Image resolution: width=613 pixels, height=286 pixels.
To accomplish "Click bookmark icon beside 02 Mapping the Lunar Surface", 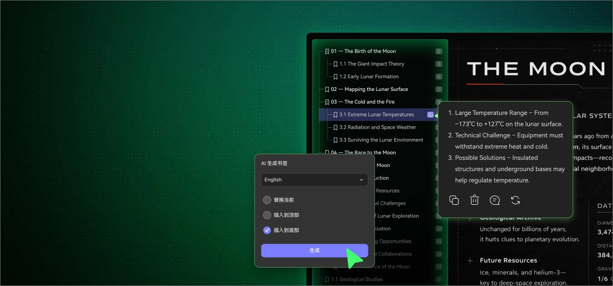I will tap(327, 89).
